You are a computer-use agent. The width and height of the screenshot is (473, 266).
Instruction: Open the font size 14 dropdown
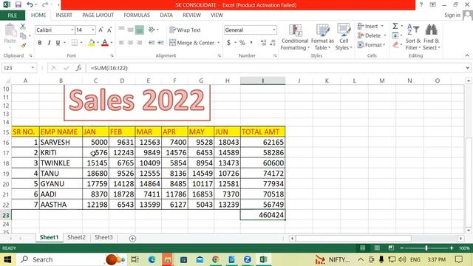[x=93, y=30]
